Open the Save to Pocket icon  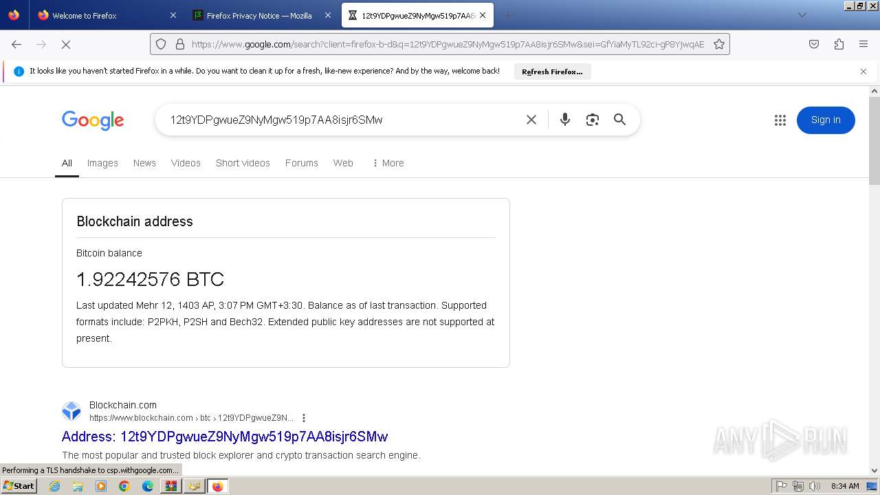coord(814,44)
